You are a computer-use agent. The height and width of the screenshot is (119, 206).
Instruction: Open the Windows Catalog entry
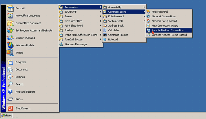[x=32, y=38]
